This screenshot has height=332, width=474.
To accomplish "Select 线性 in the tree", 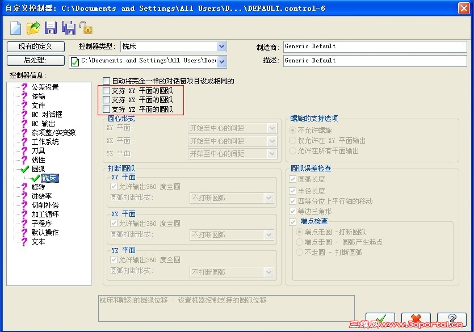I will tap(39, 160).
